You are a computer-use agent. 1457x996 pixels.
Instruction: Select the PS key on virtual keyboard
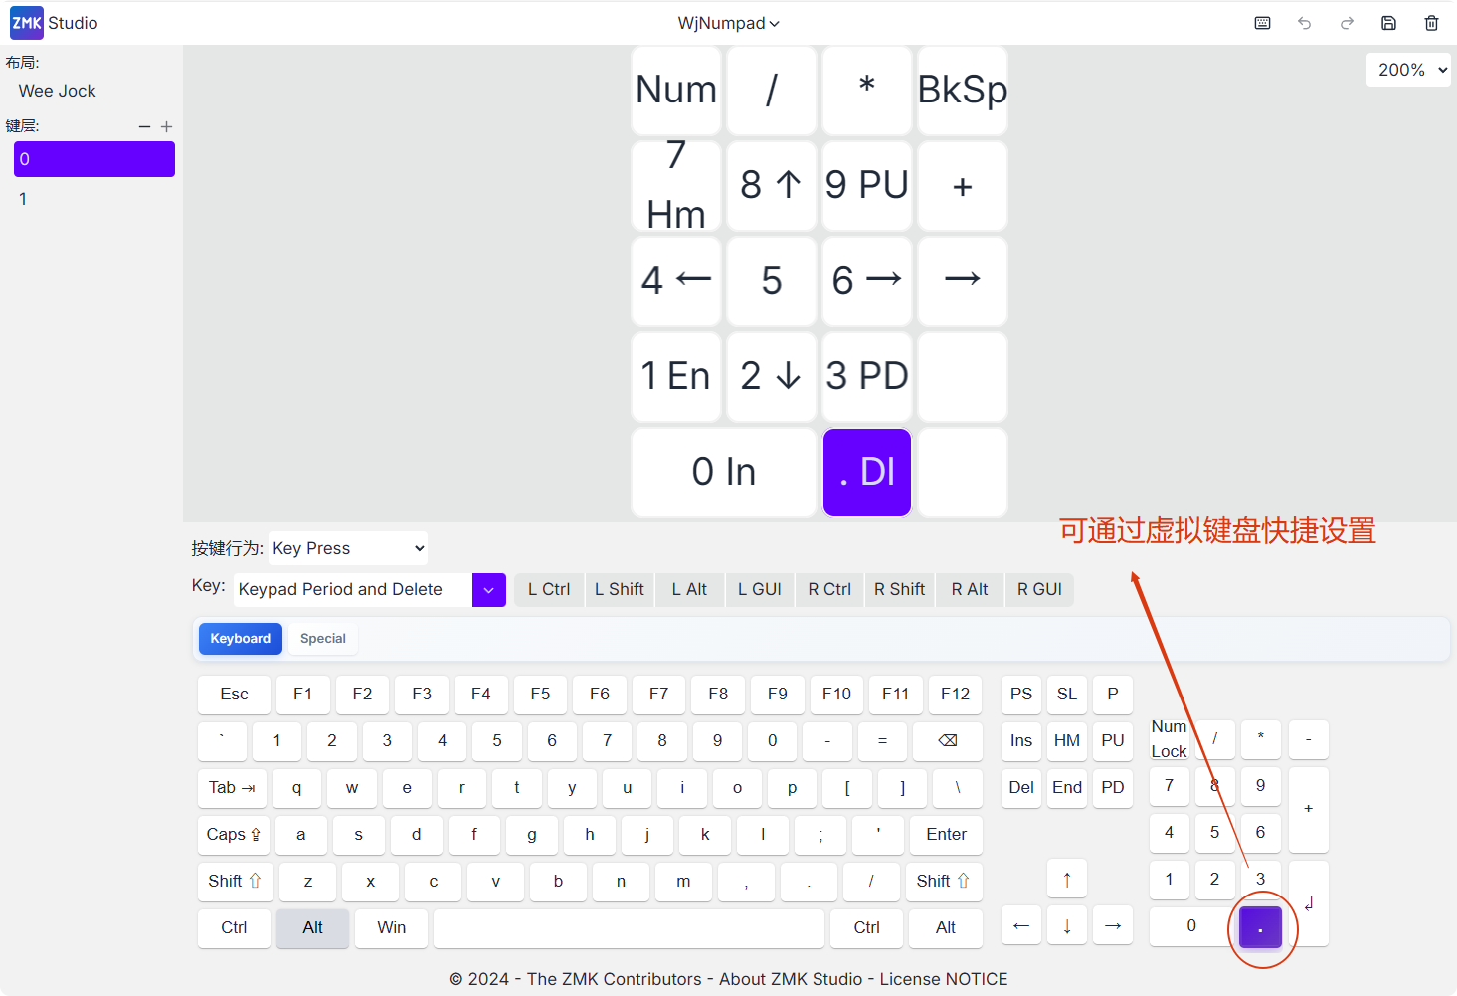point(1021,694)
